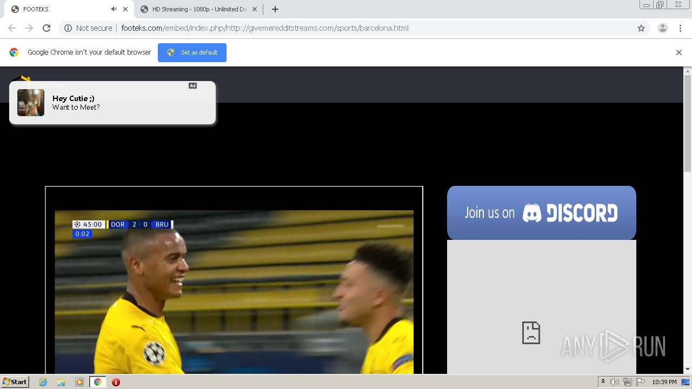Open a new tab
This screenshot has width=692, height=389.
[275, 9]
